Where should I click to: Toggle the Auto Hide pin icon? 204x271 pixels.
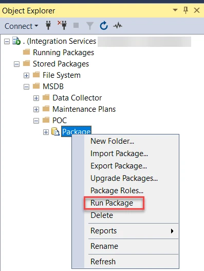[x=186, y=10]
